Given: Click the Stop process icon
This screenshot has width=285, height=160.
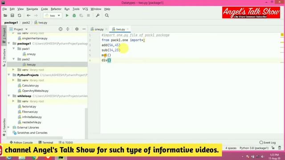Looking at the screenshot, I should coord(88,16).
